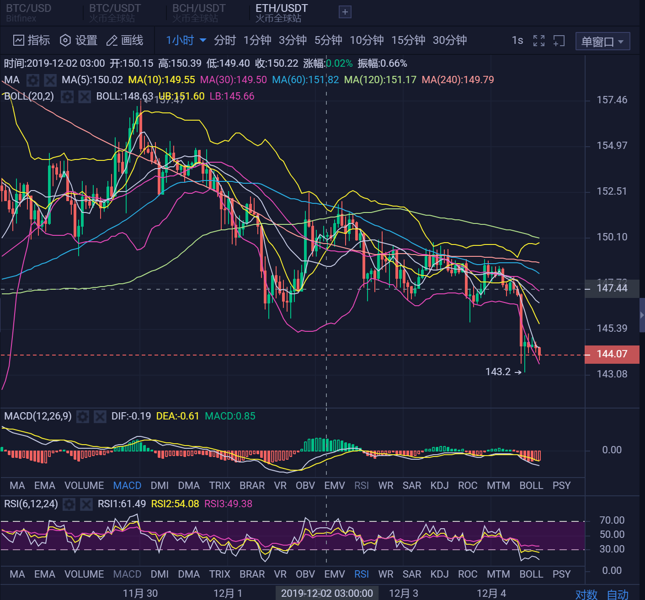Choose WR in the RSI panel row

[386, 574]
